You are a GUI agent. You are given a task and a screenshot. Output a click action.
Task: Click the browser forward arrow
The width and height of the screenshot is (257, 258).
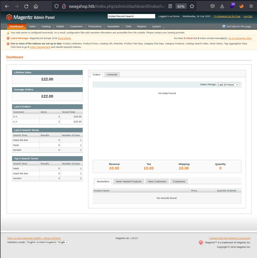point(17,6)
